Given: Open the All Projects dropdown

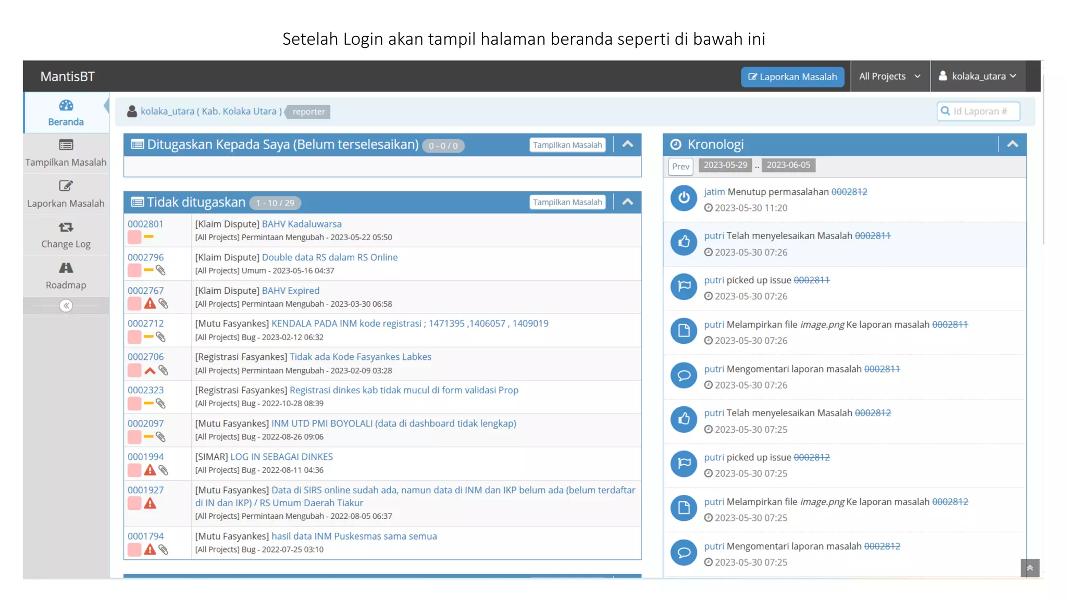Looking at the screenshot, I should [890, 76].
